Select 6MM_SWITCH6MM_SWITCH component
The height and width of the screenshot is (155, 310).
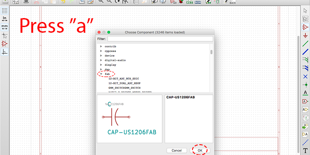(x=124, y=88)
